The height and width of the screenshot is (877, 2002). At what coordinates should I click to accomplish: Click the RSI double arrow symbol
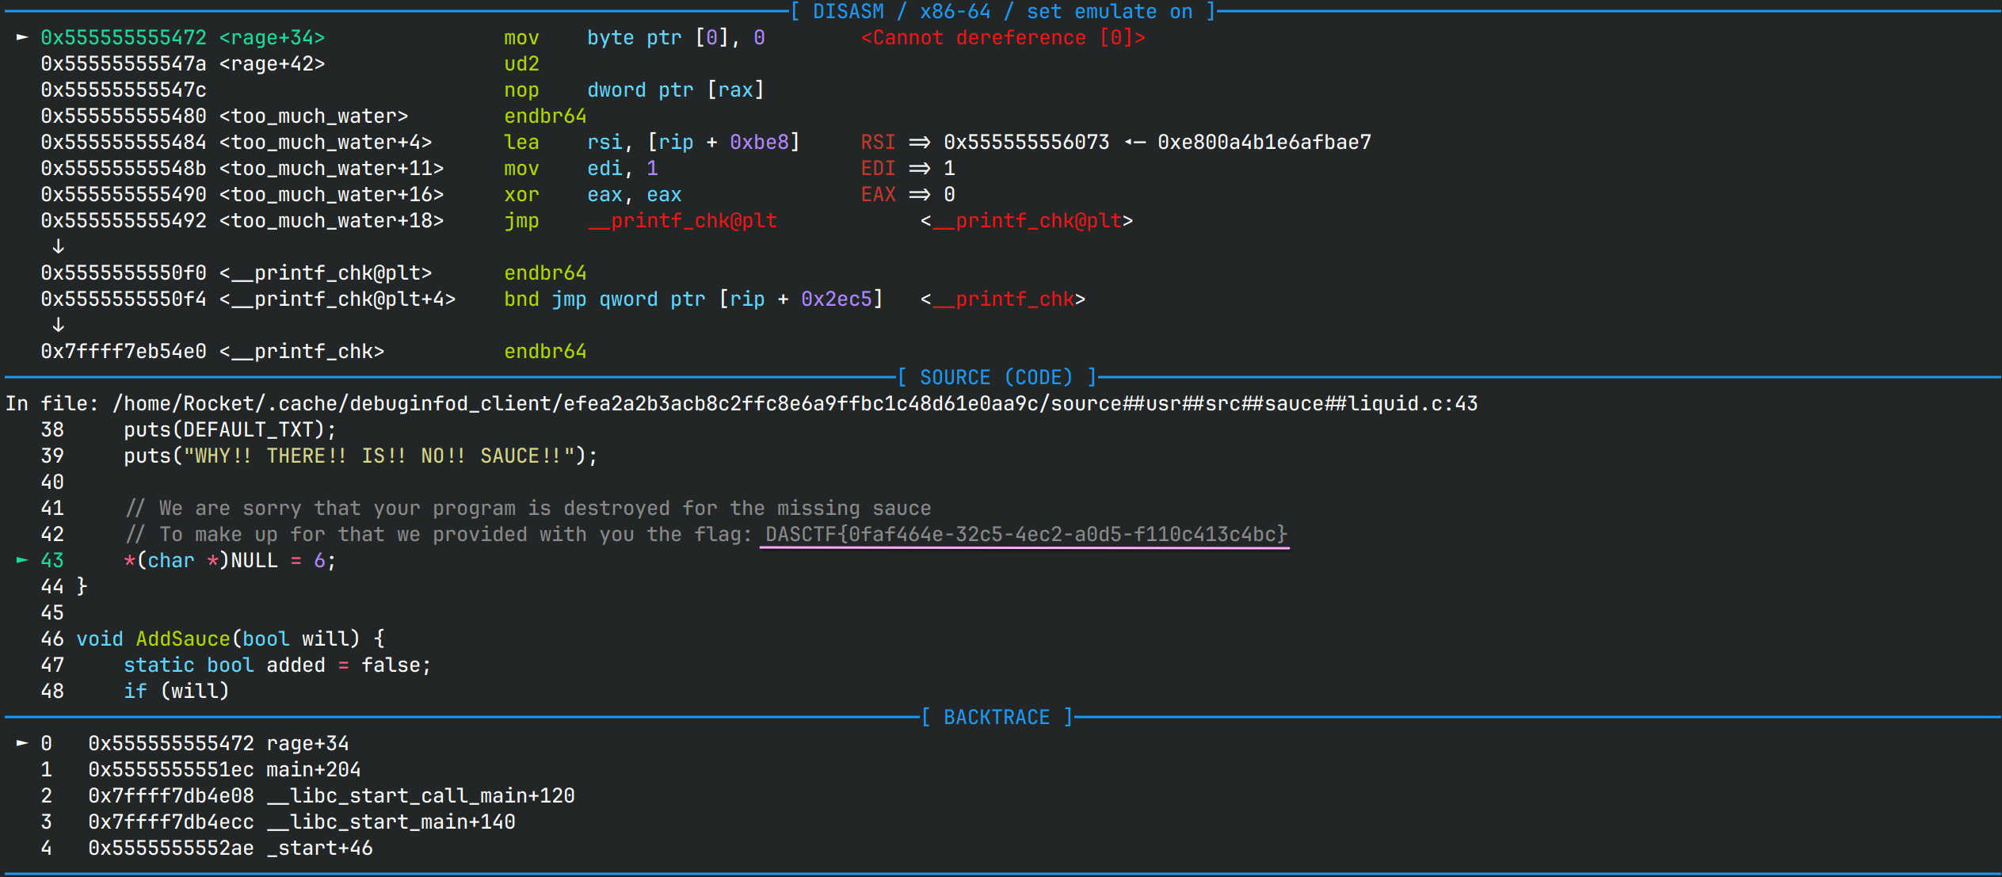point(919,142)
